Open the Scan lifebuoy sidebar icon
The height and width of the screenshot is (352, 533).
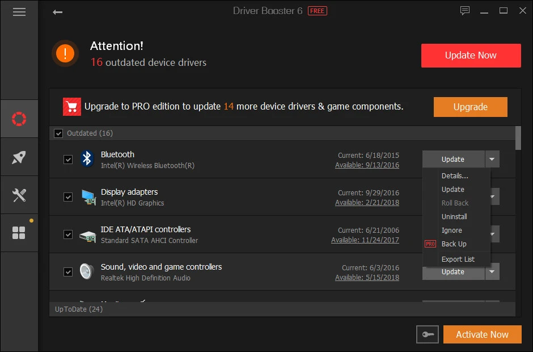(x=19, y=119)
